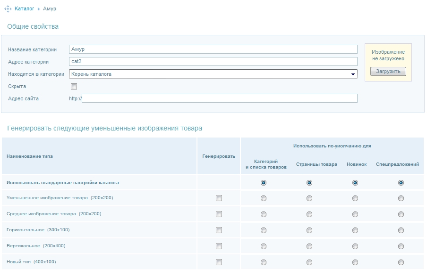Enable generation for Уменьшенное изображение товара (200x200)

pyautogui.click(x=219, y=198)
